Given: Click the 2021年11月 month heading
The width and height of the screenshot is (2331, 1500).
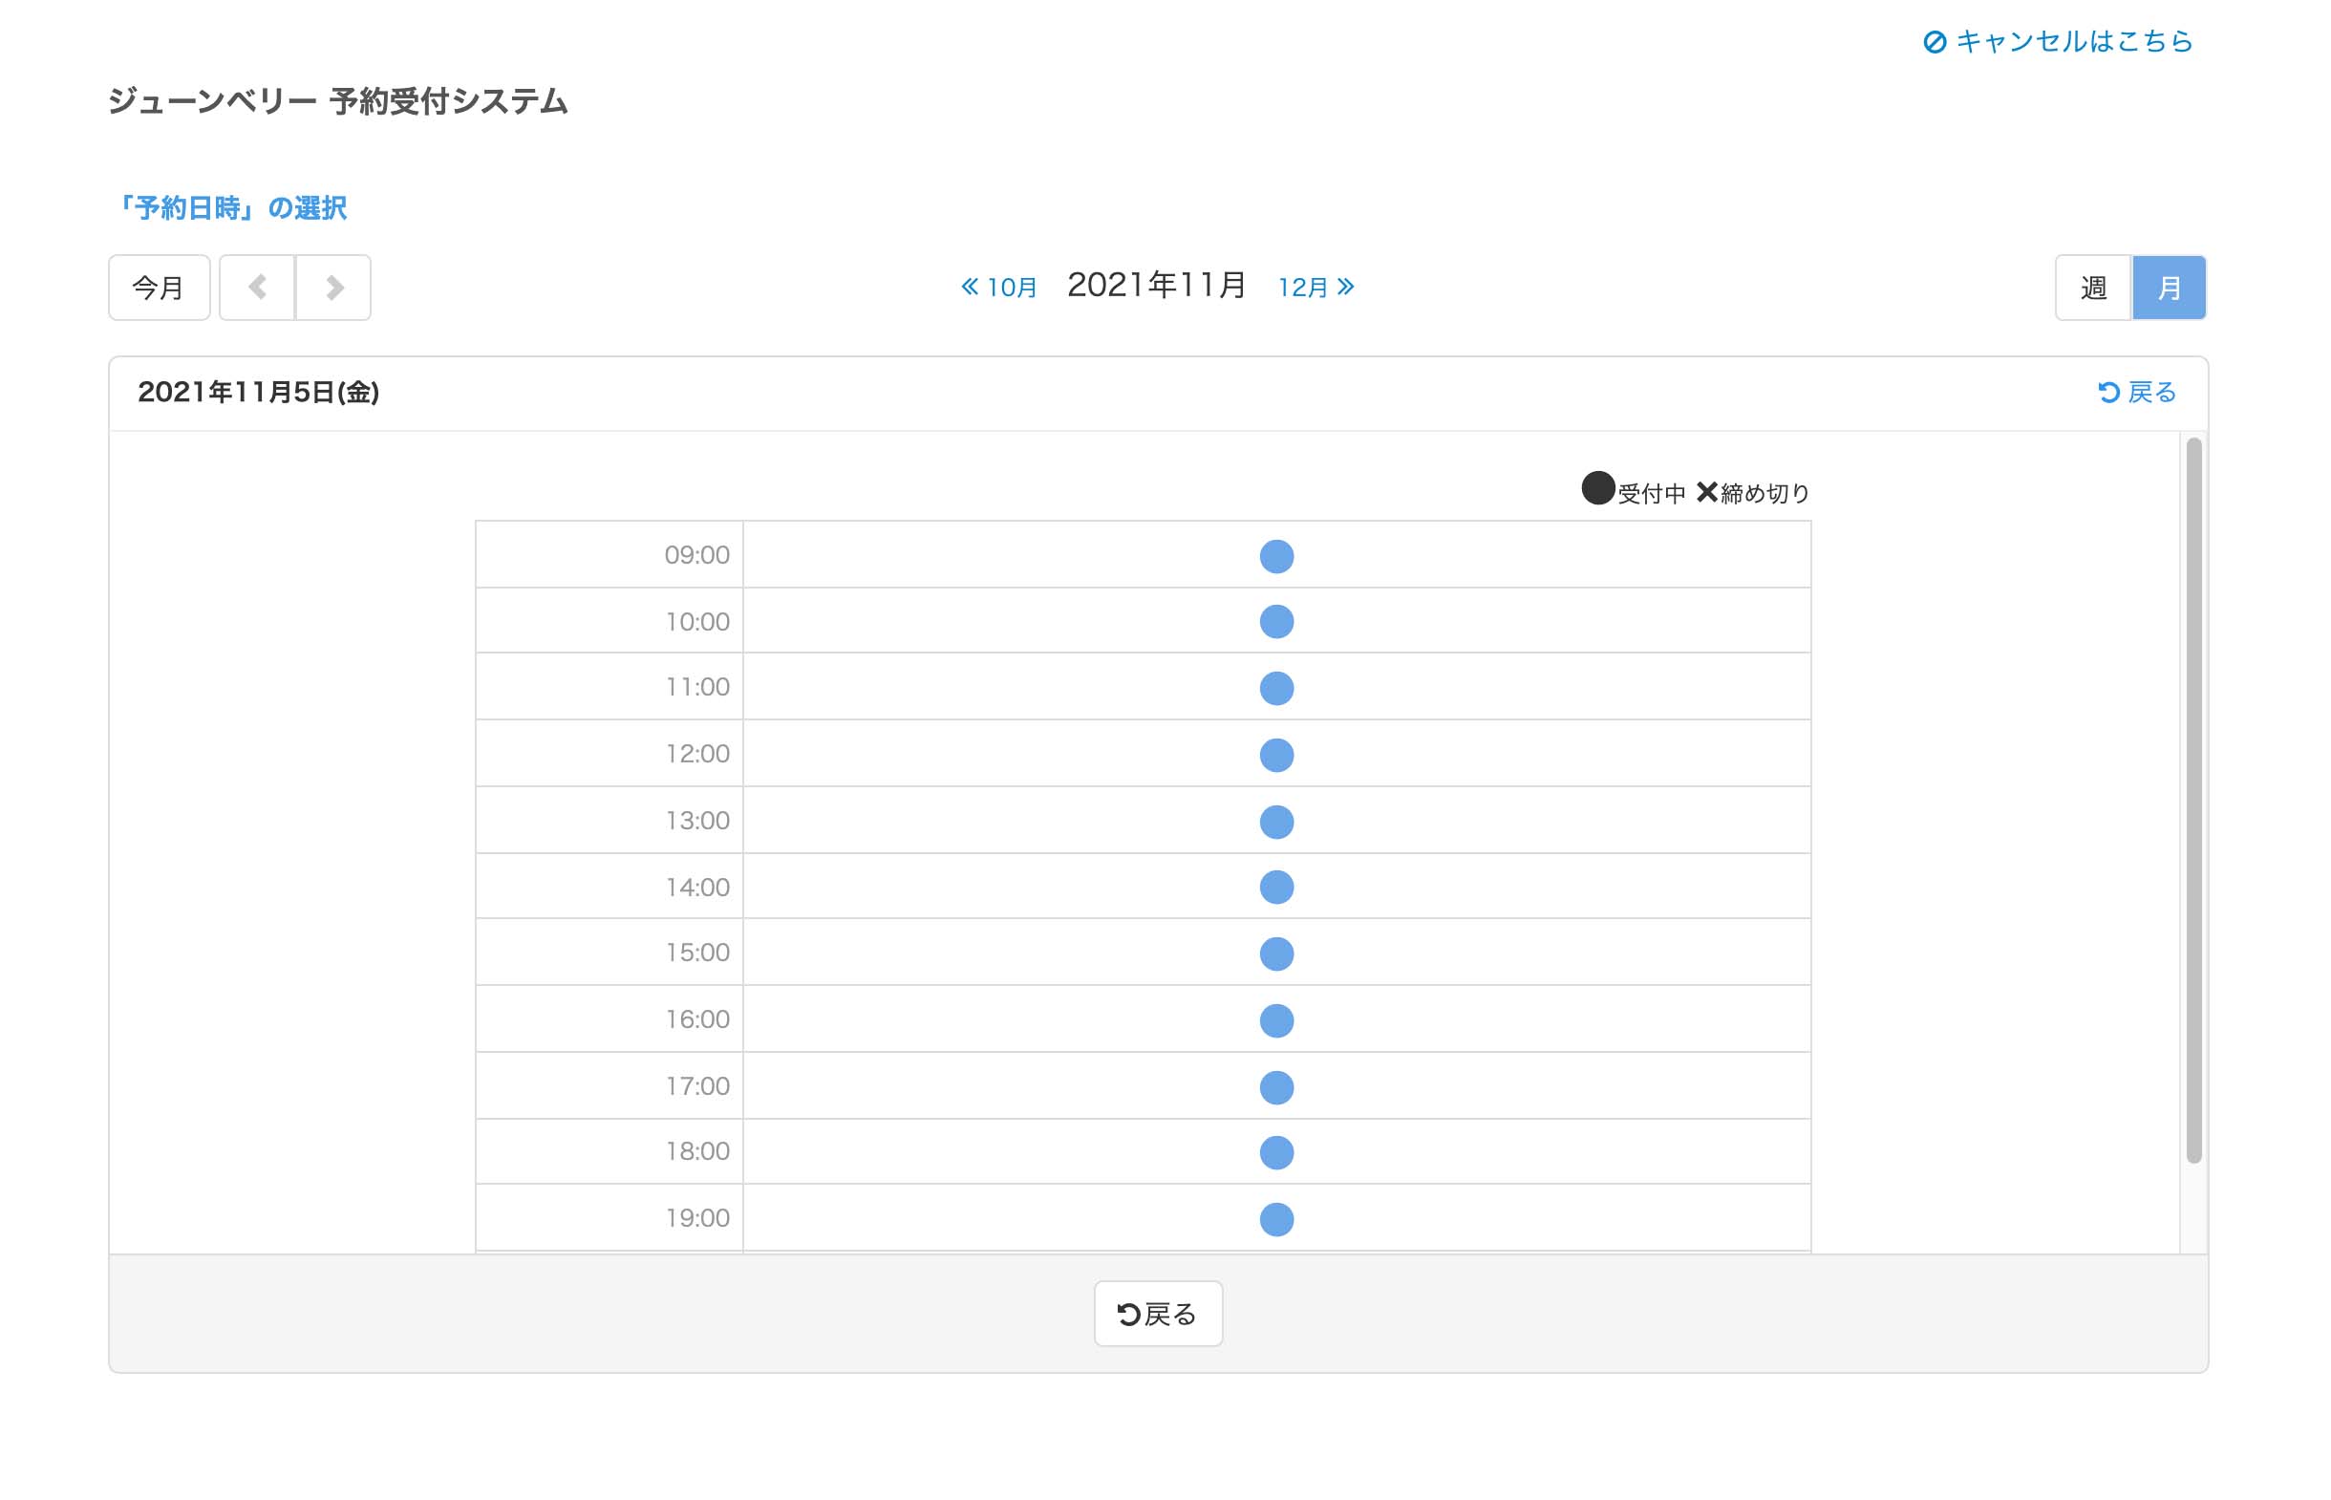Looking at the screenshot, I should (1157, 286).
